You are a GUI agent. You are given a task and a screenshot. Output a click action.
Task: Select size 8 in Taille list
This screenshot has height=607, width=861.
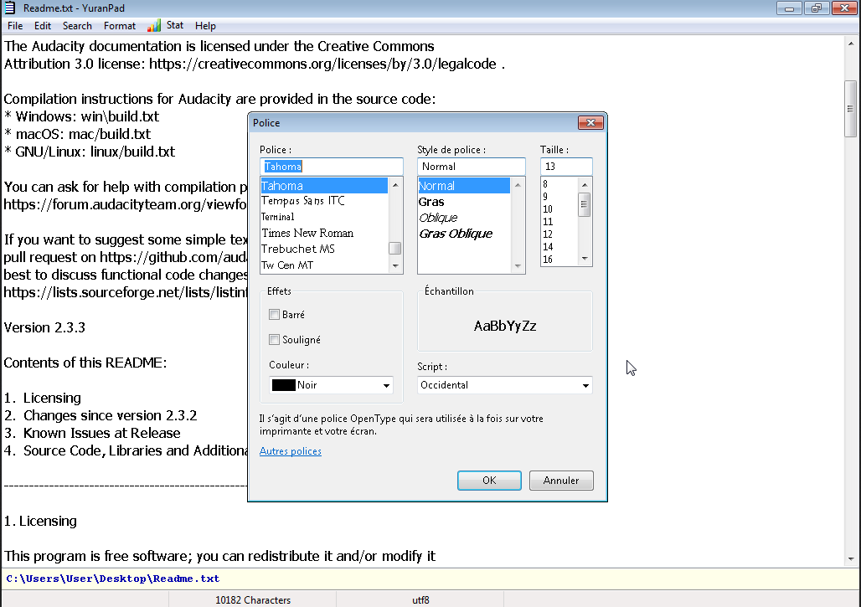pyautogui.click(x=559, y=184)
